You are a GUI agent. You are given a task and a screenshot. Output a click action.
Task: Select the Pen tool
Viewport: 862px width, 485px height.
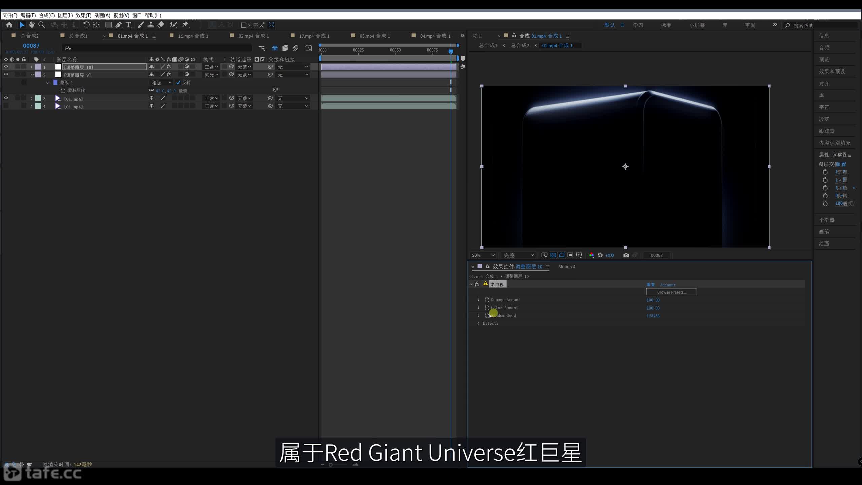[x=119, y=25]
